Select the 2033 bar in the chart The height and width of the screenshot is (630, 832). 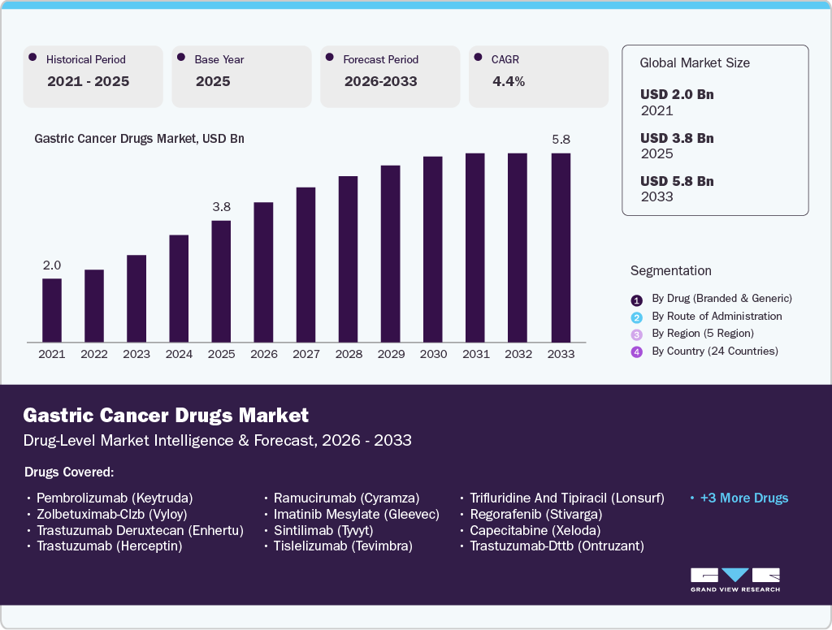(x=561, y=248)
